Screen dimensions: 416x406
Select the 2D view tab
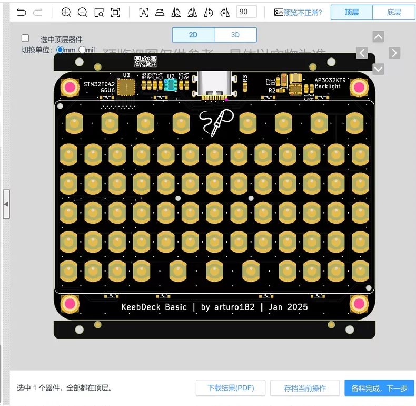[x=193, y=35]
